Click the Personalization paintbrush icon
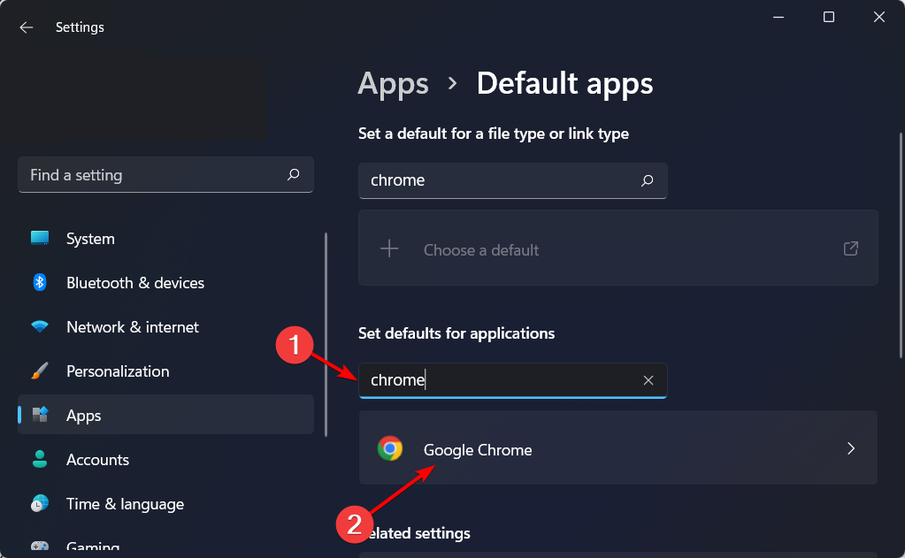905x558 pixels. click(x=40, y=371)
